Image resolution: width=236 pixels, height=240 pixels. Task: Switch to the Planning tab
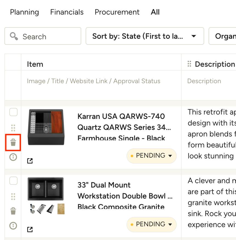[x=24, y=12]
